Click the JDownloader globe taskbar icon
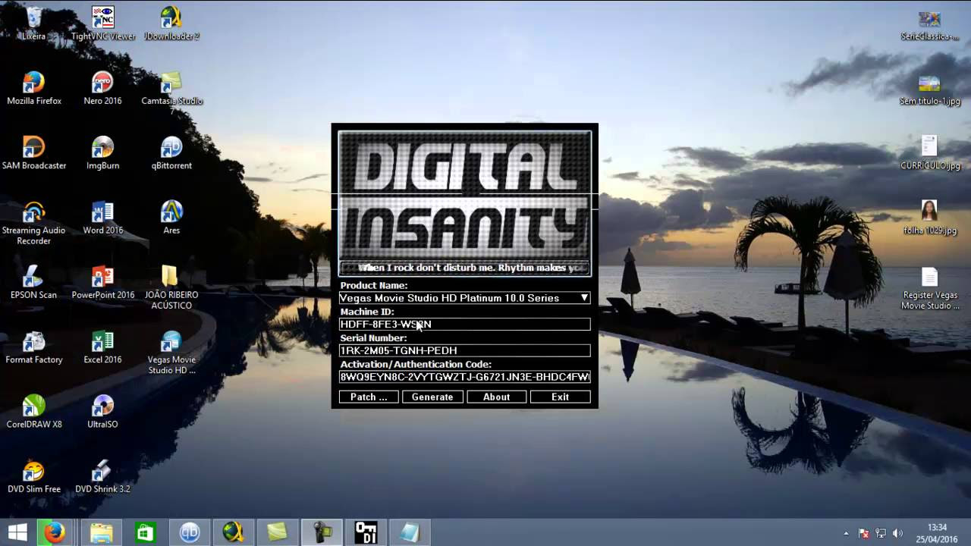The image size is (971, 546). [x=233, y=532]
